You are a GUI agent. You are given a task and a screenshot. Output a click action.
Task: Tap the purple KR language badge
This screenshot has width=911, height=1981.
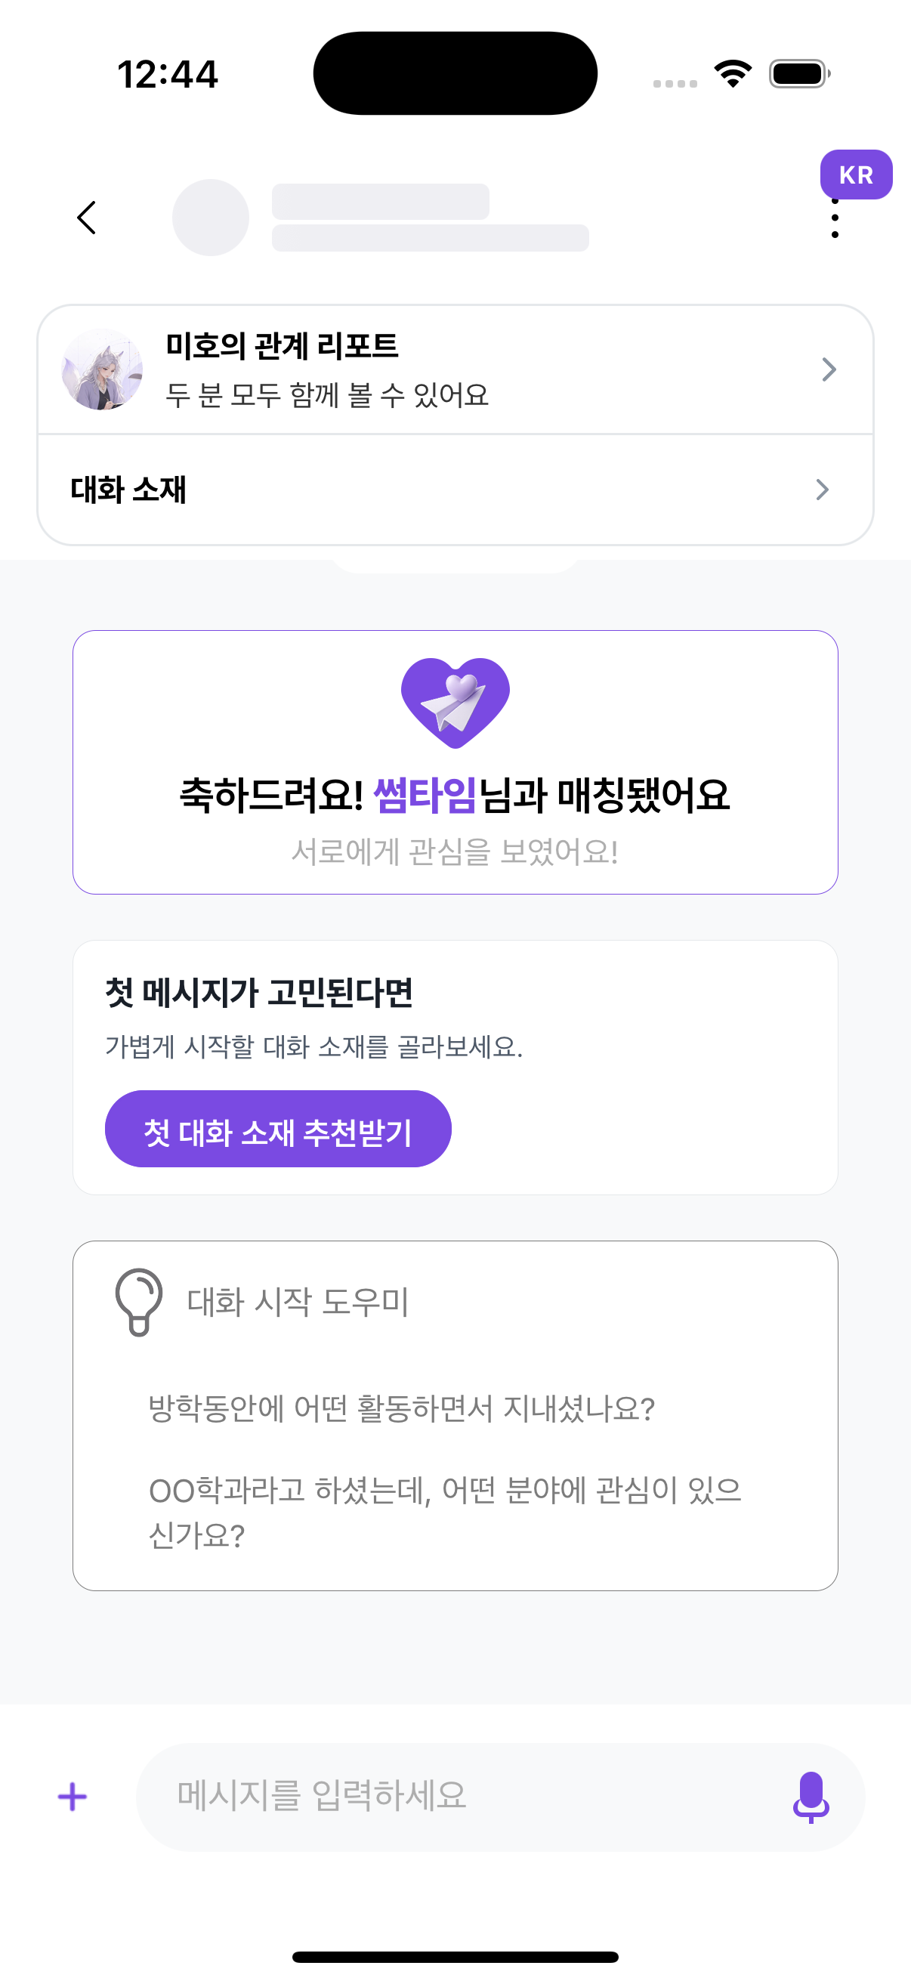856,175
